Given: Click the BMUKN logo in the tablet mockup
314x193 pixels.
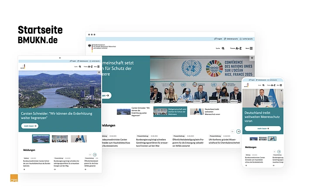Looking at the screenshot, I should [23, 66].
